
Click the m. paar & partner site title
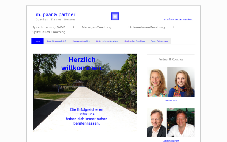[x=56, y=14]
